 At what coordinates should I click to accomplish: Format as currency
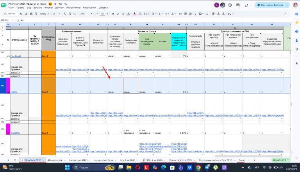pos(55,14)
